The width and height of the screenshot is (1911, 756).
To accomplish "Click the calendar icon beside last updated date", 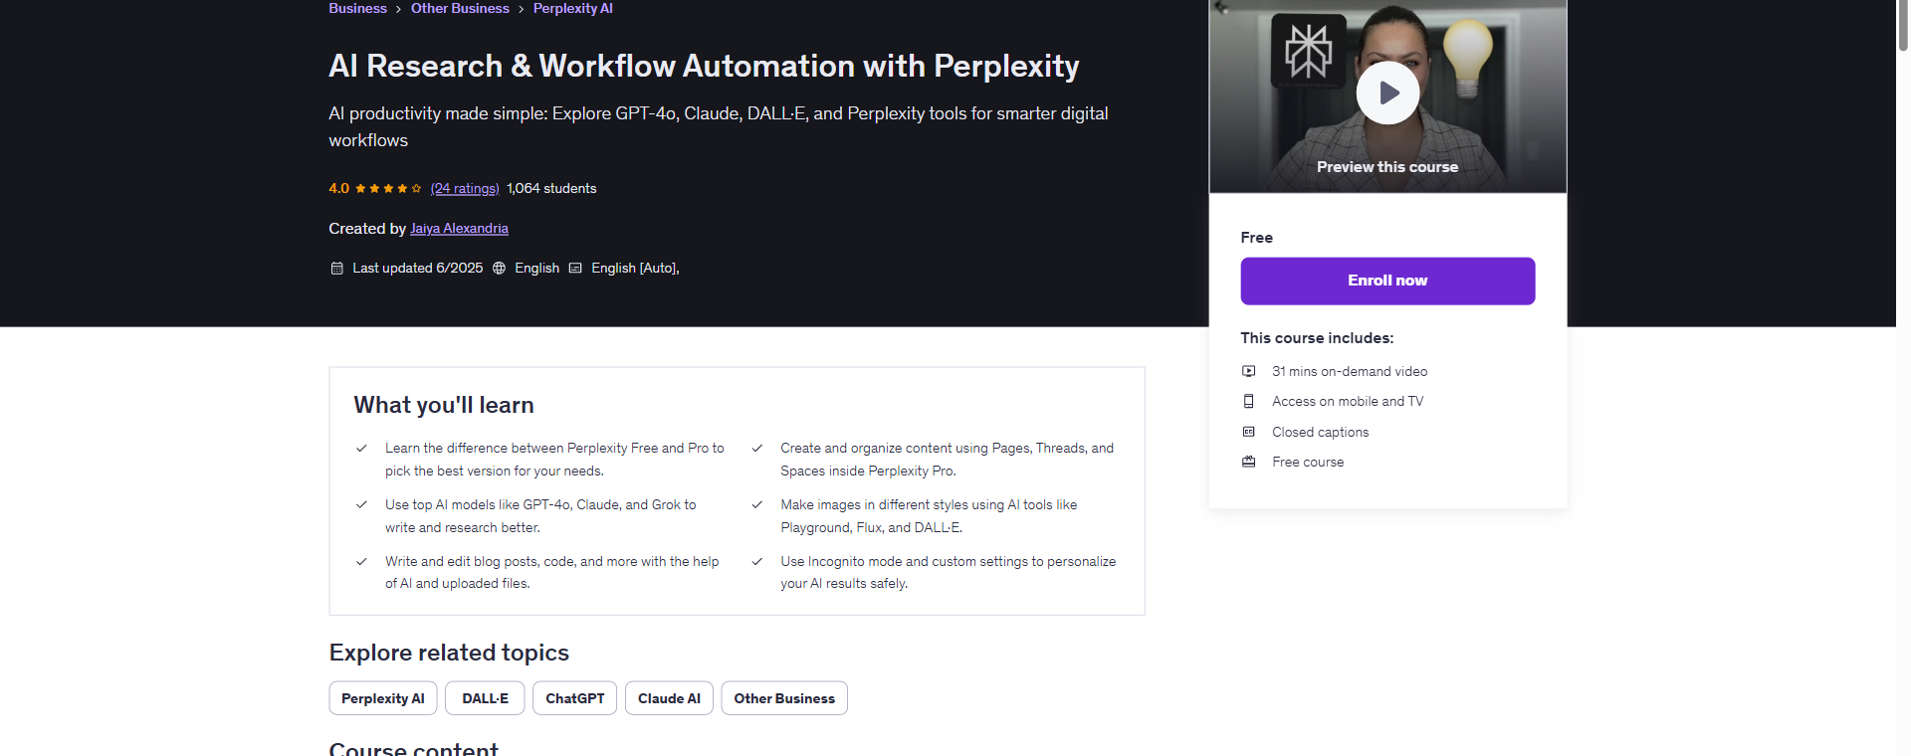I will click(x=336, y=268).
